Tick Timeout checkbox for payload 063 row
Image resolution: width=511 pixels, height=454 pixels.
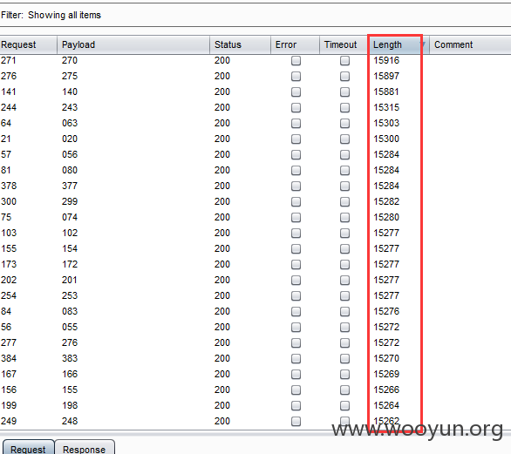[344, 123]
